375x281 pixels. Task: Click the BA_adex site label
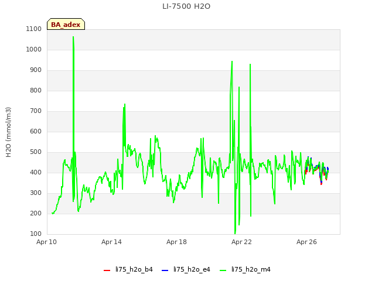point(66,24)
